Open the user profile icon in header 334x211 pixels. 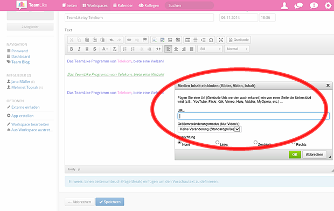point(284,5)
